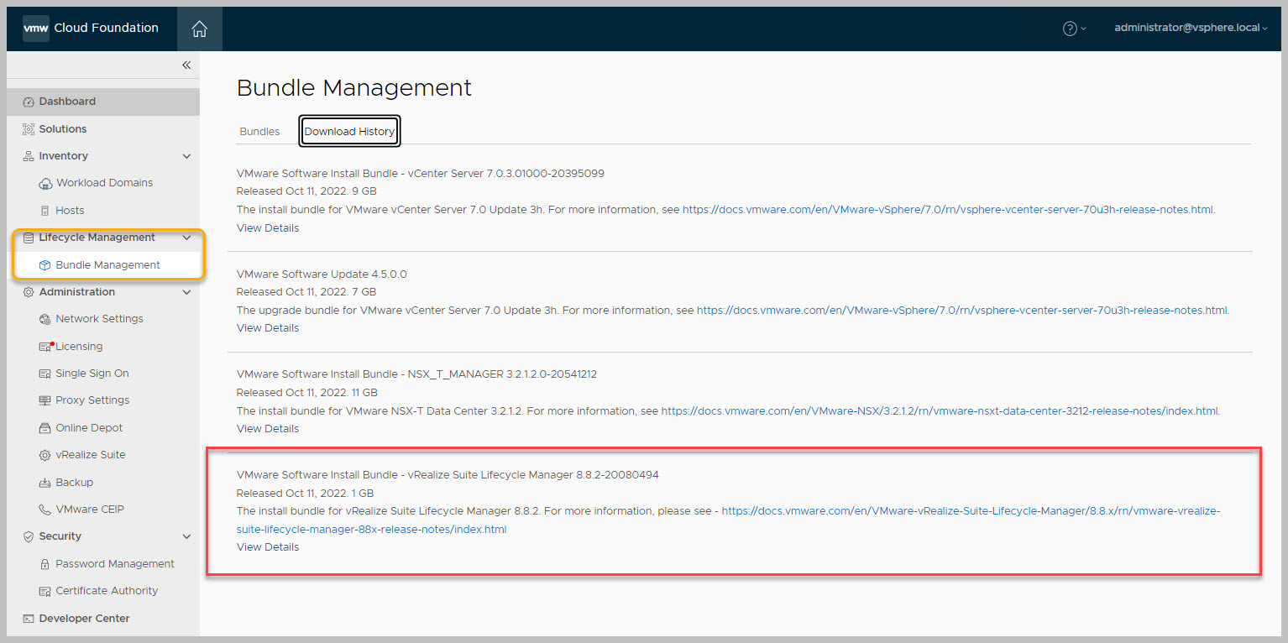Screen dimensions: 1288x643
Task: Collapse the sidebar with double-chevron icon
Action: (186, 65)
